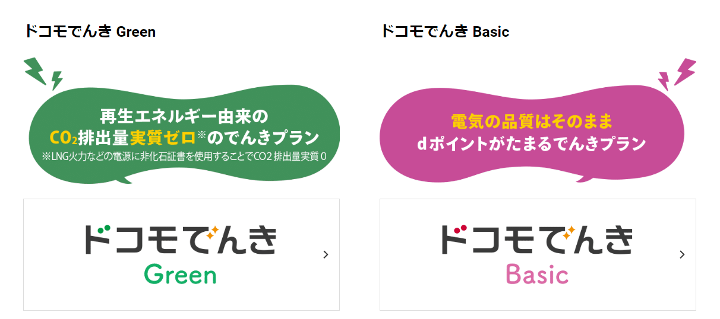This screenshot has width=720, height=319.
Task: Click the orange sparkle on the Green logo
Action: [213, 231]
